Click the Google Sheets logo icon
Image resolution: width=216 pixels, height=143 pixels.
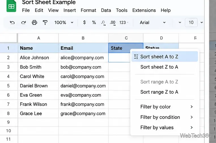tap(11, 5)
